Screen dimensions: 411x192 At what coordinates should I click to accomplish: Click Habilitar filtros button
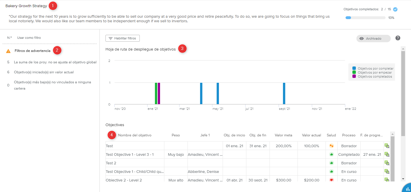pos(122,38)
